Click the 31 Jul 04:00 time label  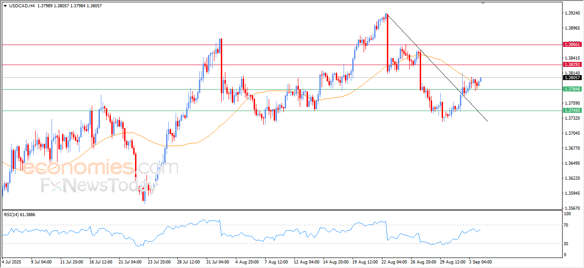(x=218, y=262)
